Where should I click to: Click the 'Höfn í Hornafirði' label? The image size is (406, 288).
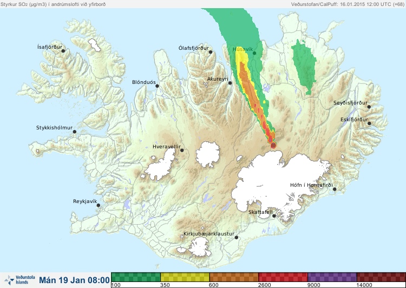(x=311, y=185)
